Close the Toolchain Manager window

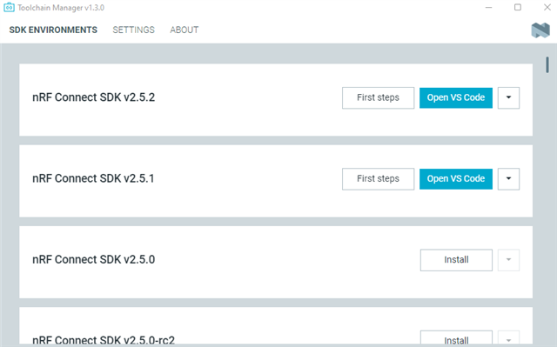coord(547,8)
